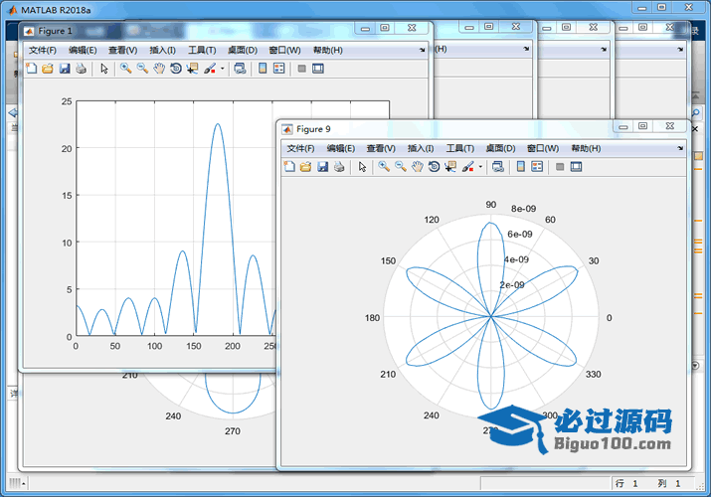711x497 pixels.
Task: Toggle Zoom Out tool in Figure 1 toolbar
Action: click(142, 69)
